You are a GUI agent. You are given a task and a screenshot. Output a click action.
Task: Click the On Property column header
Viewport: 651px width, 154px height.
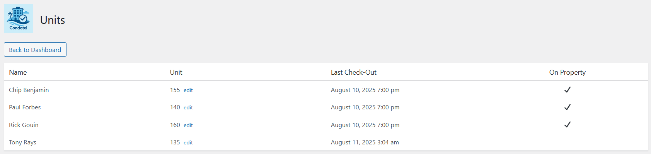567,72
